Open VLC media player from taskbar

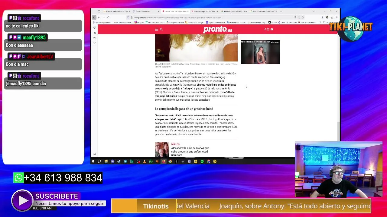(145, 162)
